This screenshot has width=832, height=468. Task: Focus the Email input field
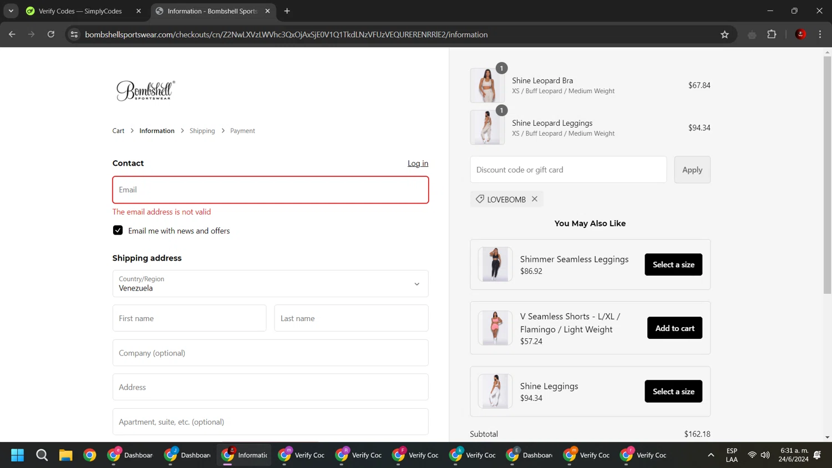coord(271,190)
